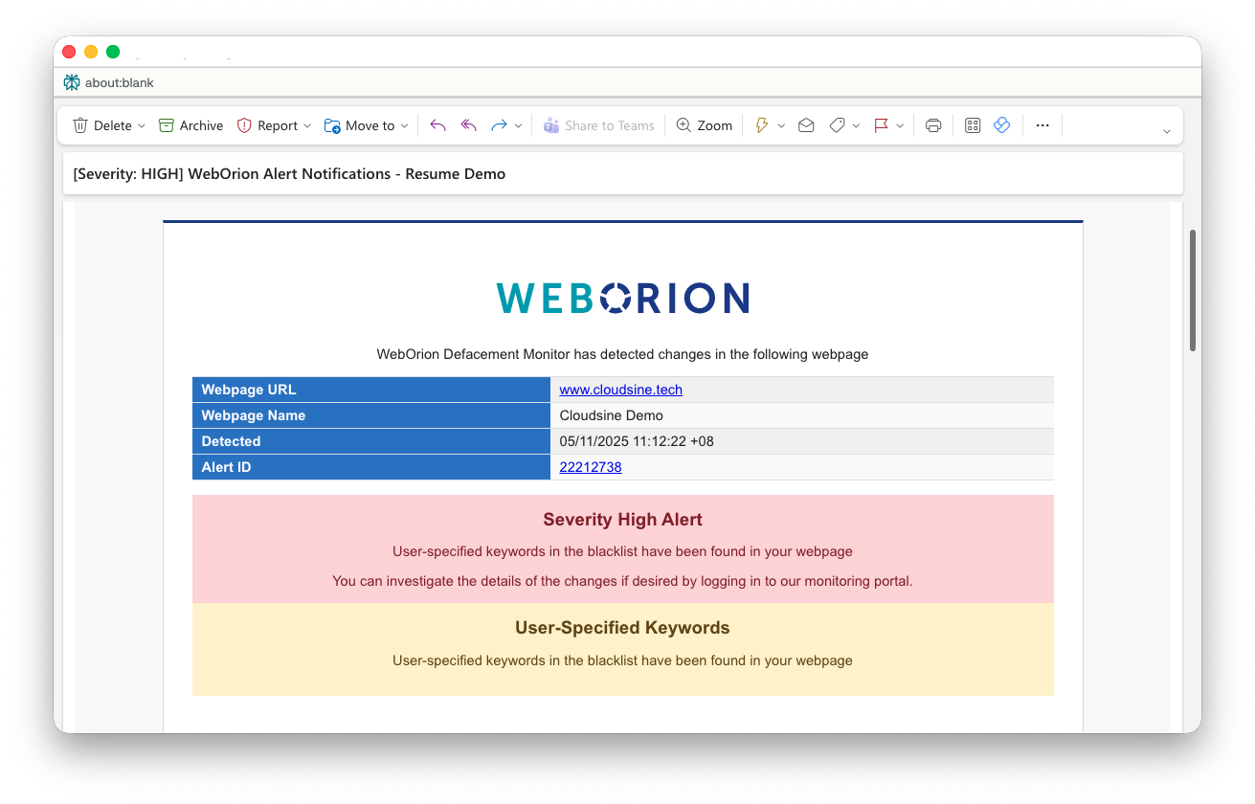Expand the Quick steps dropdown chevron

pos(781,125)
